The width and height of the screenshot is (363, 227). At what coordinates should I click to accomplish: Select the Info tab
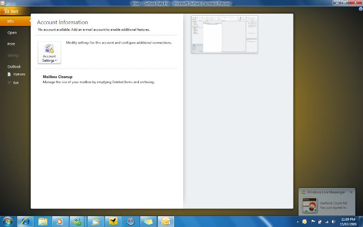coord(15,21)
